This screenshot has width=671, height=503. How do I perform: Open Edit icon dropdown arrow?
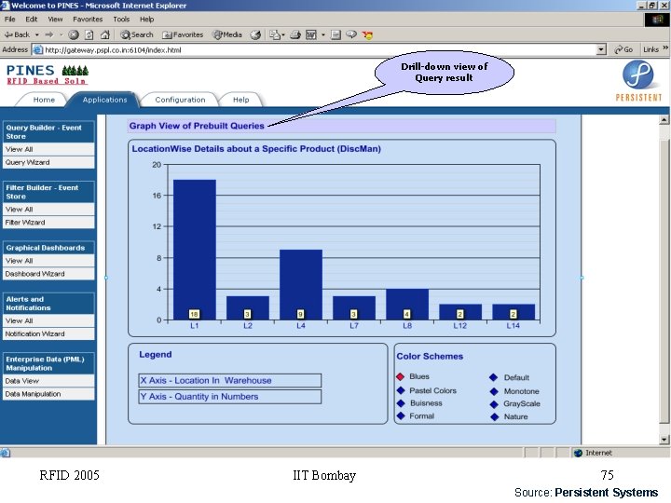323,34
